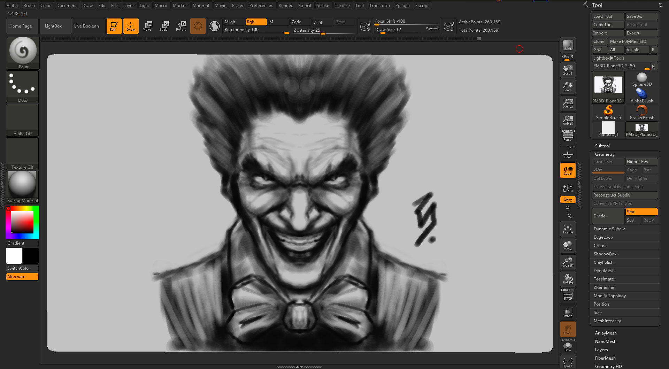Viewport: 669px width, 369px height.
Task: Collapse the Geometry section
Action: (605, 154)
